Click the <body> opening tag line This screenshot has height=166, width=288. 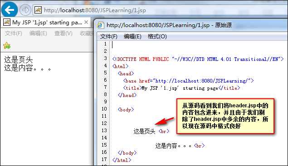coord(126,110)
